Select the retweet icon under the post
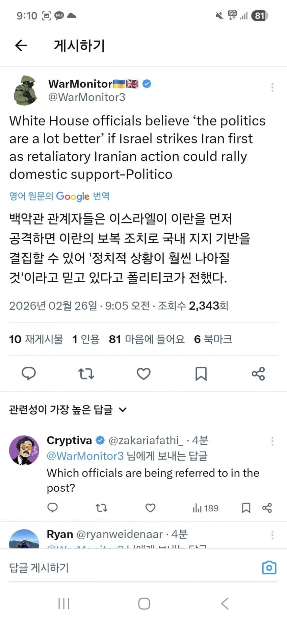 (86, 374)
